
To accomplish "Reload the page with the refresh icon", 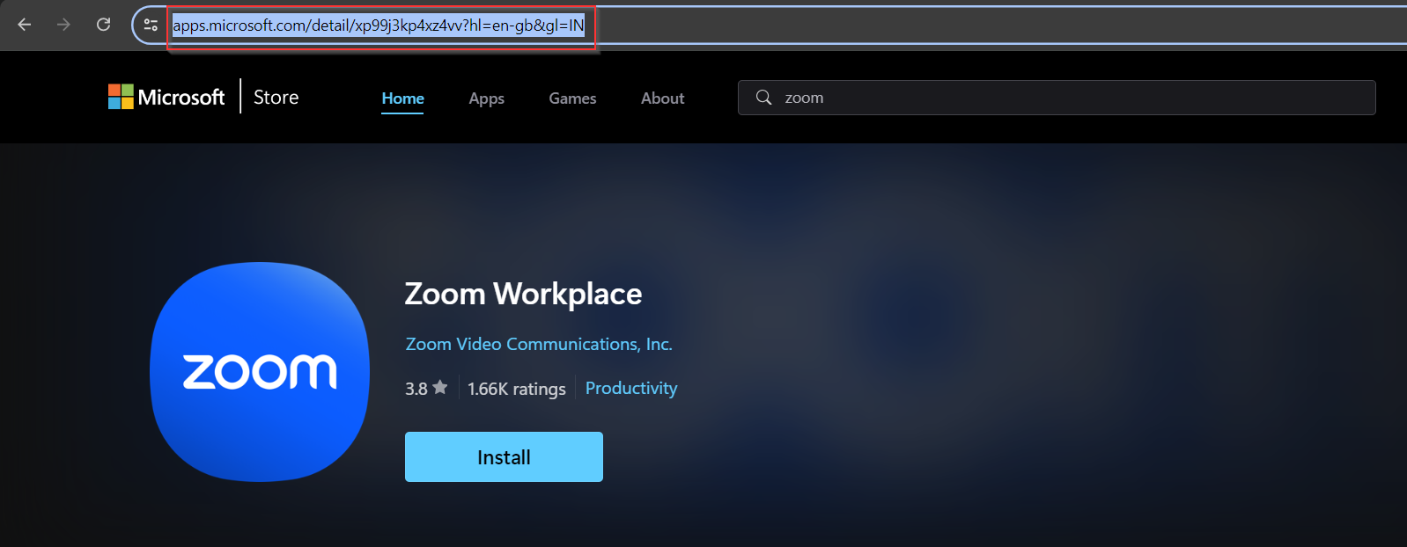I will 103,25.
